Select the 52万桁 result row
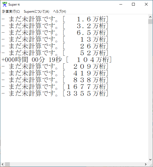 click(x=55, y=53)
